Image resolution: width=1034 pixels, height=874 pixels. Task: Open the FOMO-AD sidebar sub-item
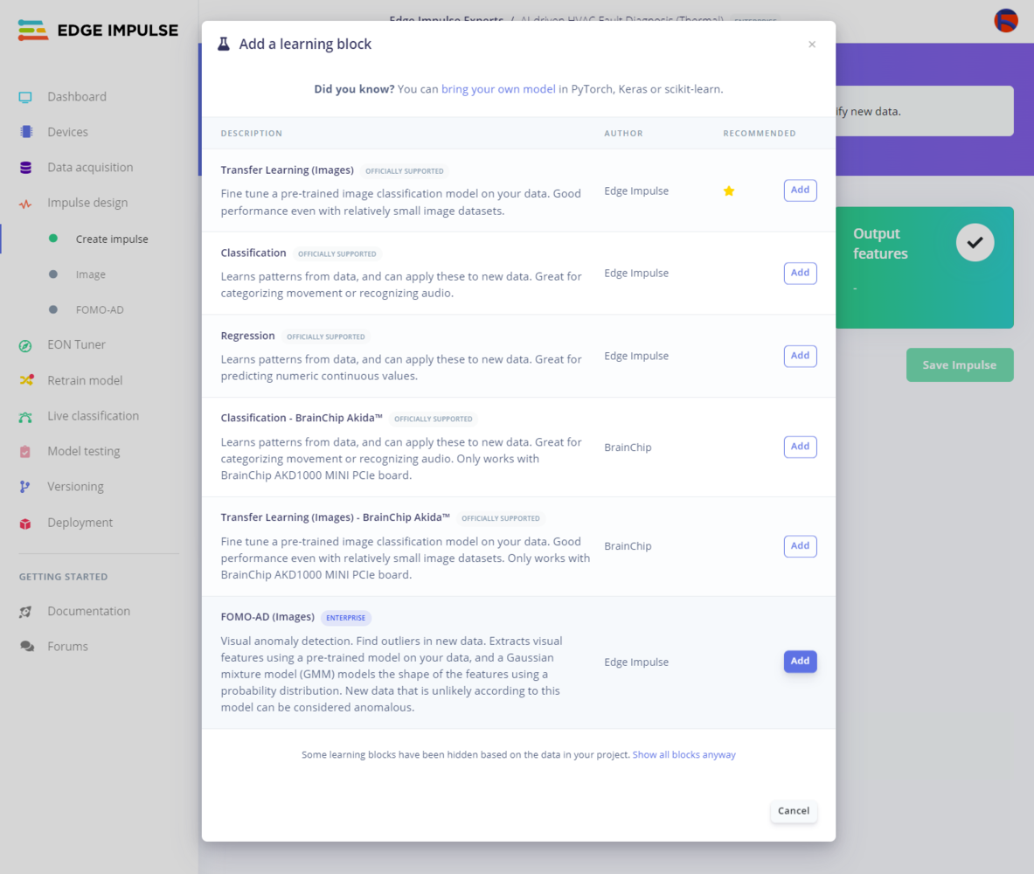click(100, 310)
